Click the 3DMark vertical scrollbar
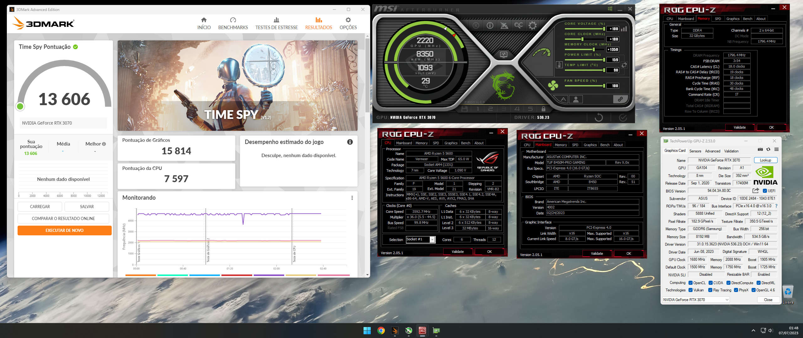This screenshot has height=338, width=803. pos(367,75)
